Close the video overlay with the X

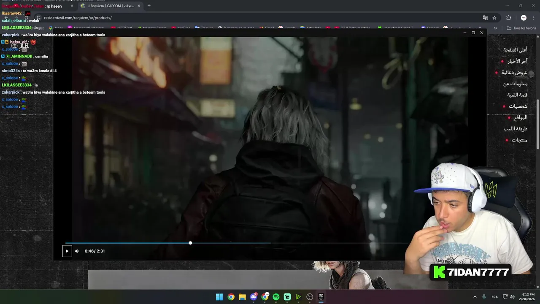click(481, 33)
